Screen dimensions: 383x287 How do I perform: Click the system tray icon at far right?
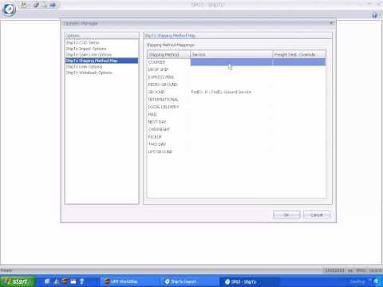pos(377,281)
